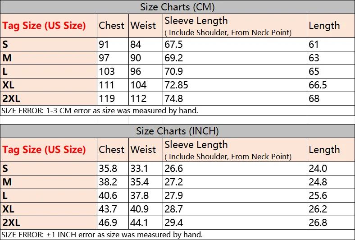Select the S row label in CM chart
The height and width of the screenshot is (240, 355).
tap(5, 44)
